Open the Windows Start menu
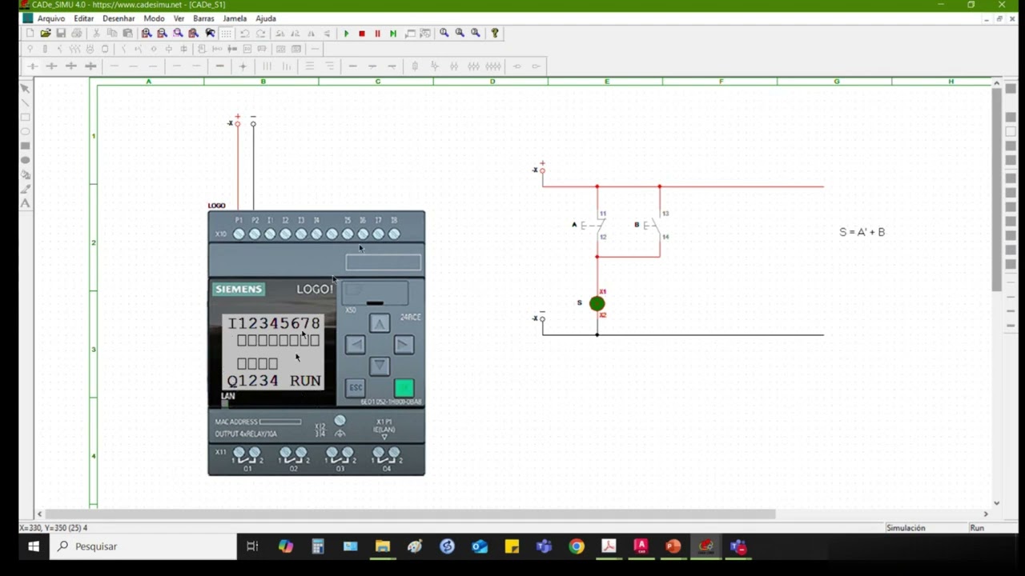The height and width of the screenshot is (576, 1025). tap(34, 546)
